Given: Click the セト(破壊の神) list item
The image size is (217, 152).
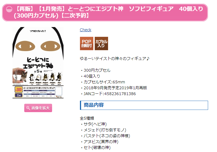Looking at the screenshot, I should (95, 148).
